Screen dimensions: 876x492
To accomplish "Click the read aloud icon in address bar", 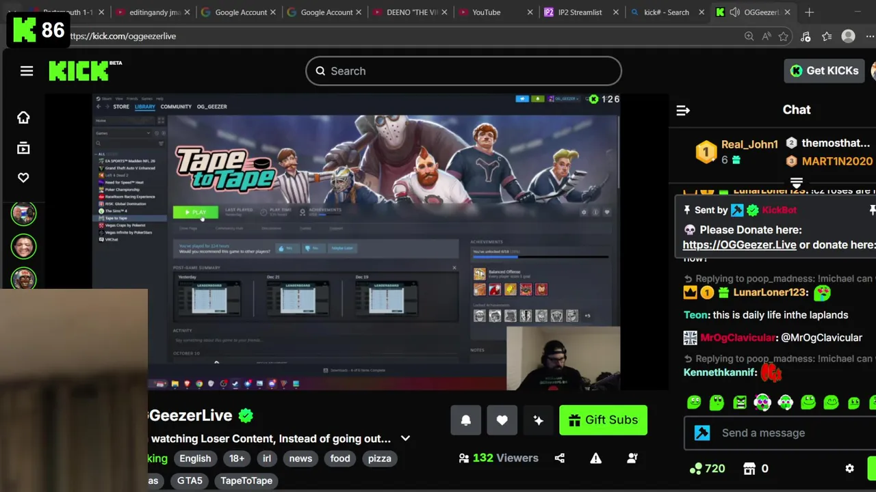I will (766, 36).
